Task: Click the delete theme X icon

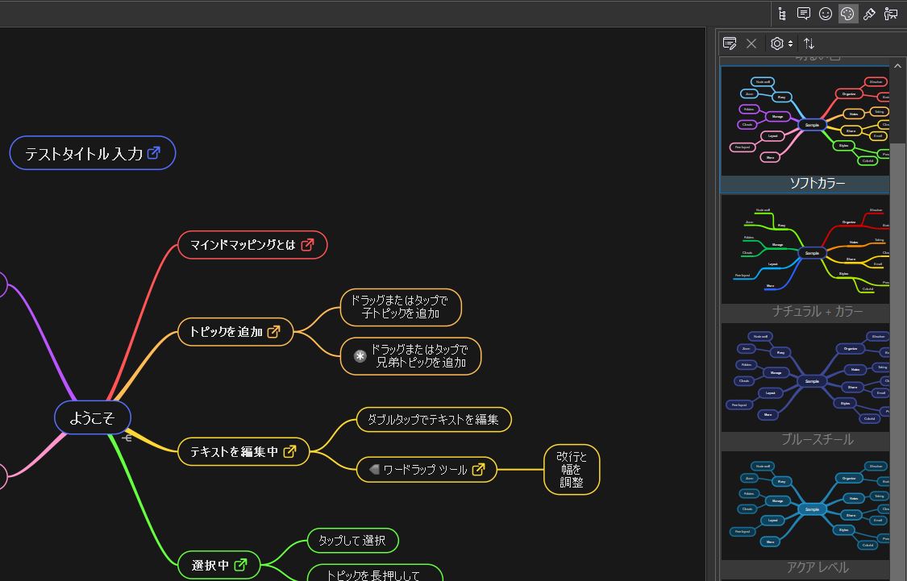Action: point(751,44)
